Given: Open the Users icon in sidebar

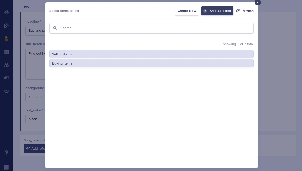Looking at the screenshot, I should [6, 91].
